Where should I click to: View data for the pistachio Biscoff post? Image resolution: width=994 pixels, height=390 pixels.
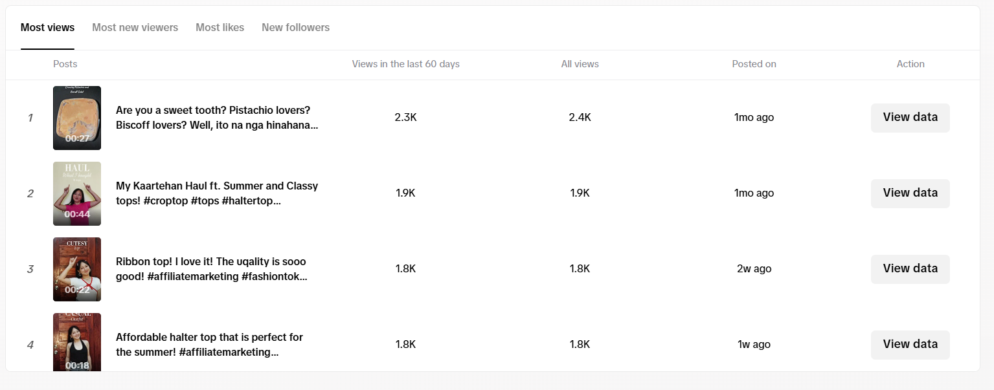coord(910,118)
